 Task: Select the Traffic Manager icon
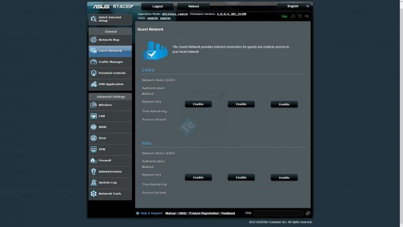point(93,61)
